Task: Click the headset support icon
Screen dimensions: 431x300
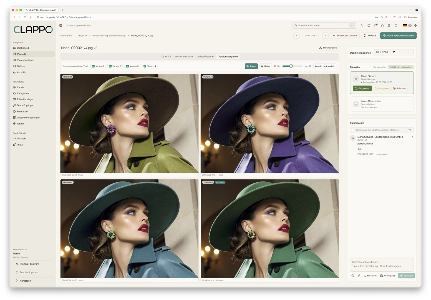Action: [x=382, y=26]
